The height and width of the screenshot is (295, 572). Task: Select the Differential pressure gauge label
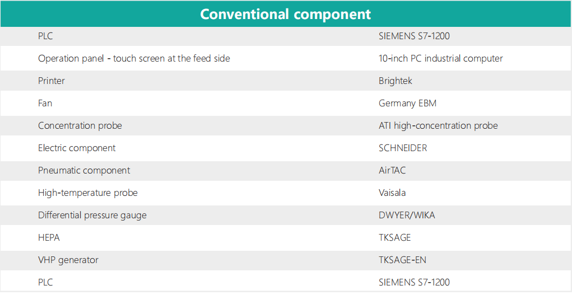(x=92, y=215)
